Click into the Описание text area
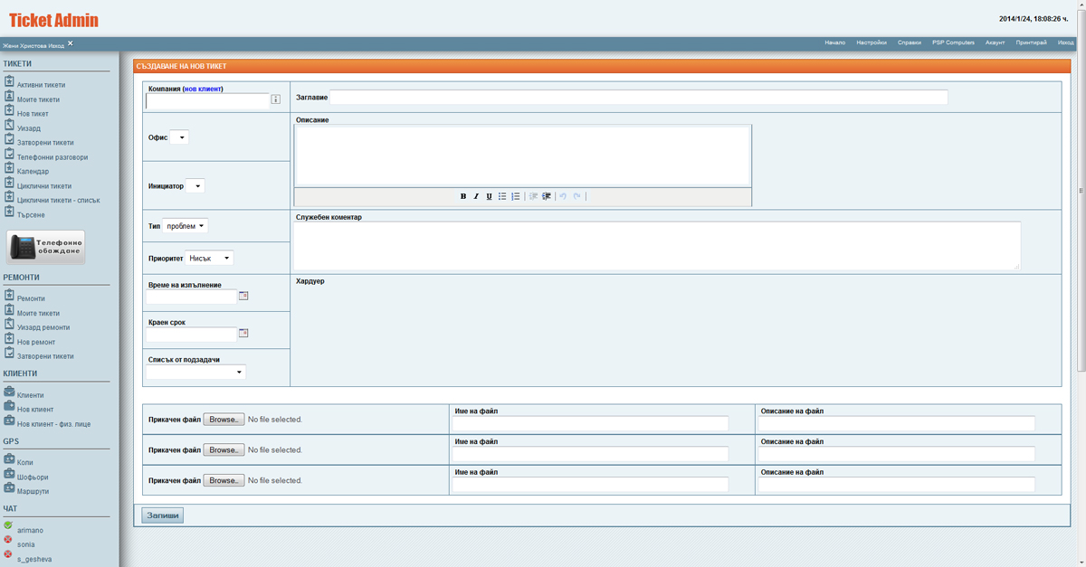The width and height of the screenshot is (1086, 567). [523, 156]
